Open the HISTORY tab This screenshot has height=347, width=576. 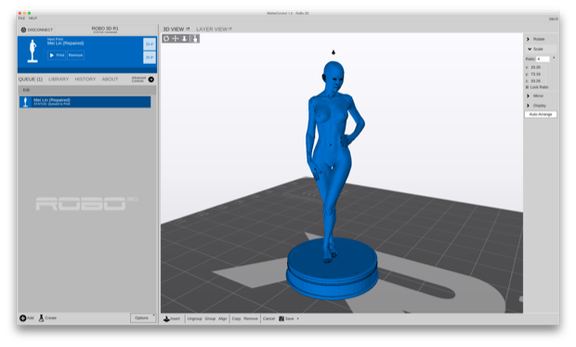click(85, 79)
